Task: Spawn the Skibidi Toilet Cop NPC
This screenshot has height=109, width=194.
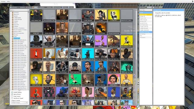Action: click(x=101, y=80)
